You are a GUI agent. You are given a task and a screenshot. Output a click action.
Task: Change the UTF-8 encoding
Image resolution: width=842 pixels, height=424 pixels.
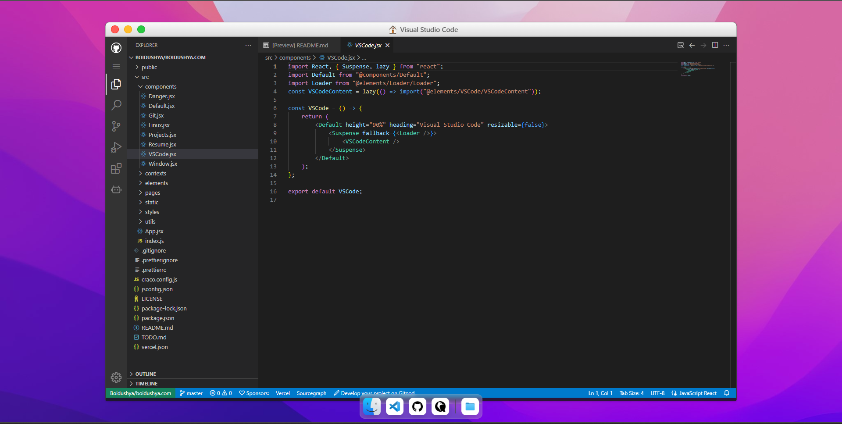pyautogui.click(x=657, y=393)
